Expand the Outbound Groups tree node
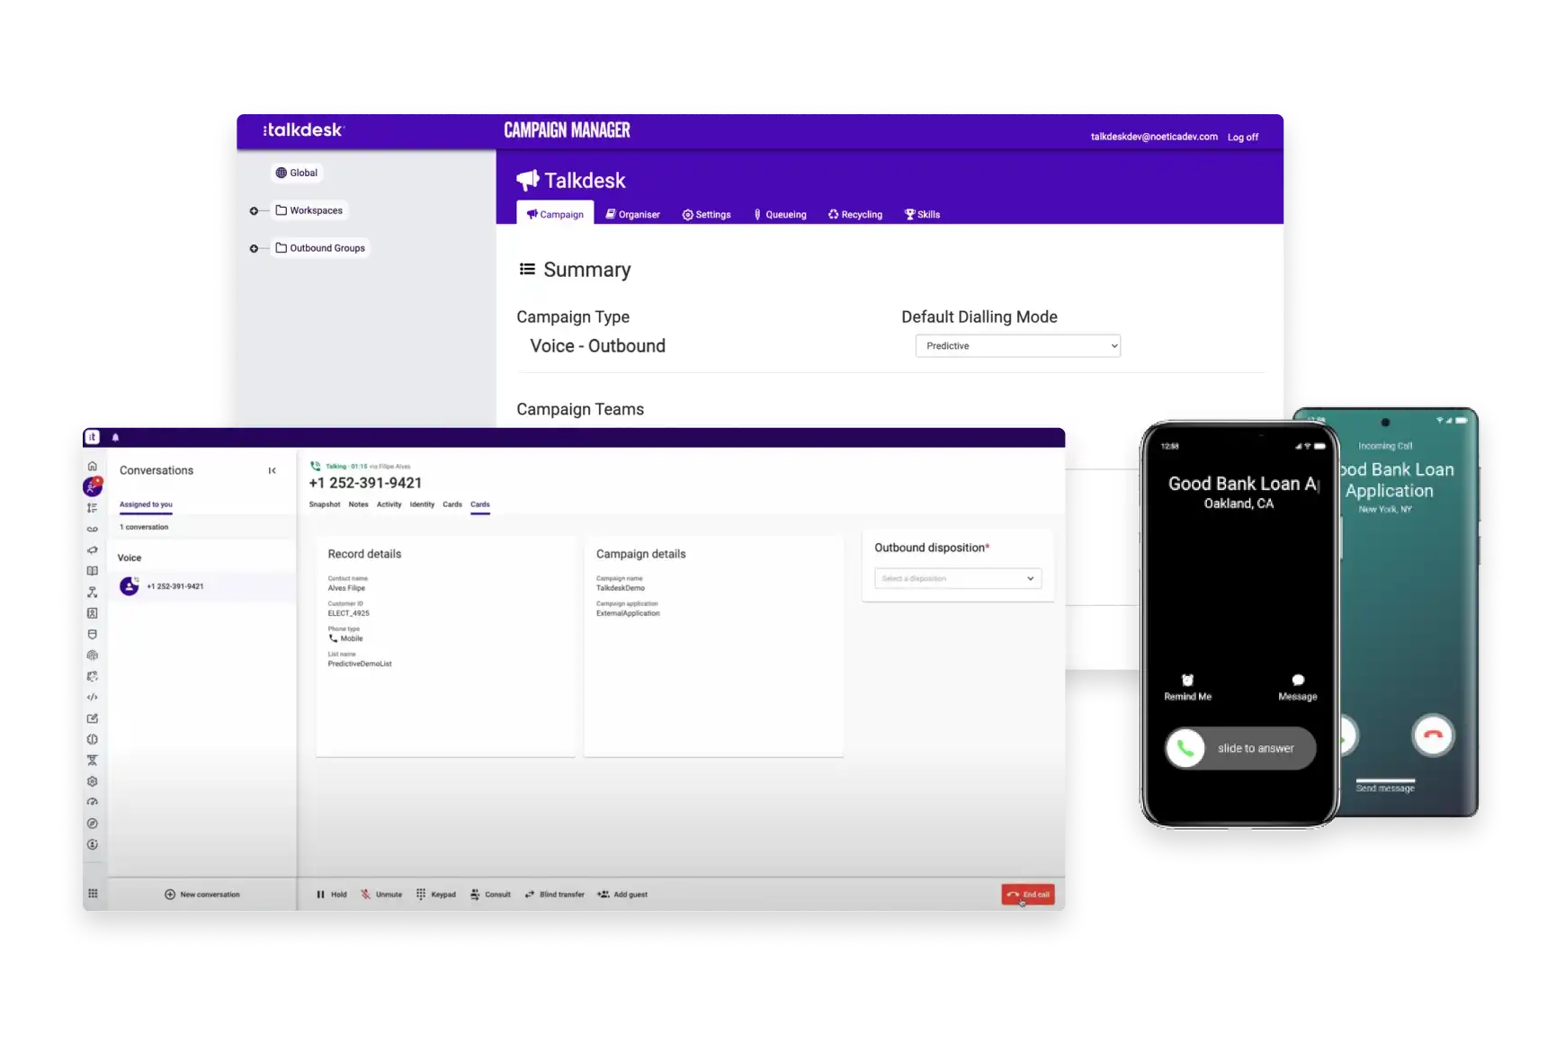Screen dimensions: 1565x1043 click(254, 249)
